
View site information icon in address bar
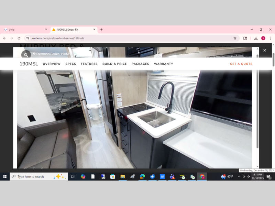pyautogui.click(x=28, y=38)
